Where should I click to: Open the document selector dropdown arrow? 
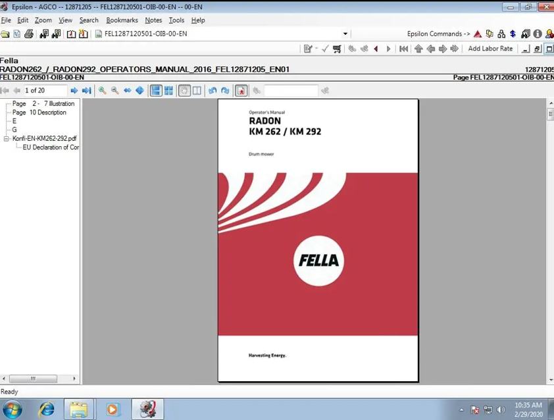point(345,34)
